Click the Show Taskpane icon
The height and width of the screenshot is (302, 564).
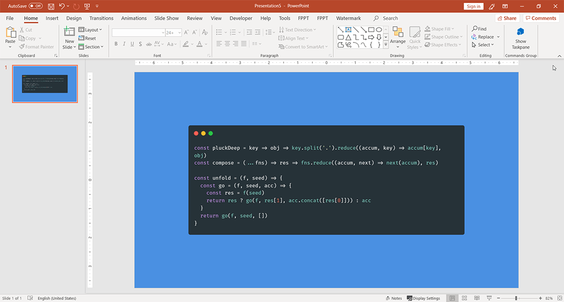[520, 32]
